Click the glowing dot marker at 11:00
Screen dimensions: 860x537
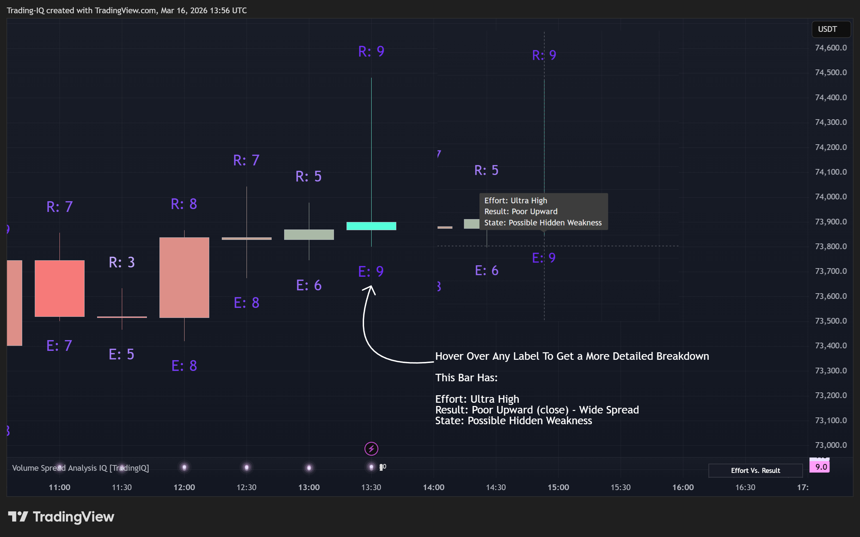pyautogui.click(x=59, y=467)
